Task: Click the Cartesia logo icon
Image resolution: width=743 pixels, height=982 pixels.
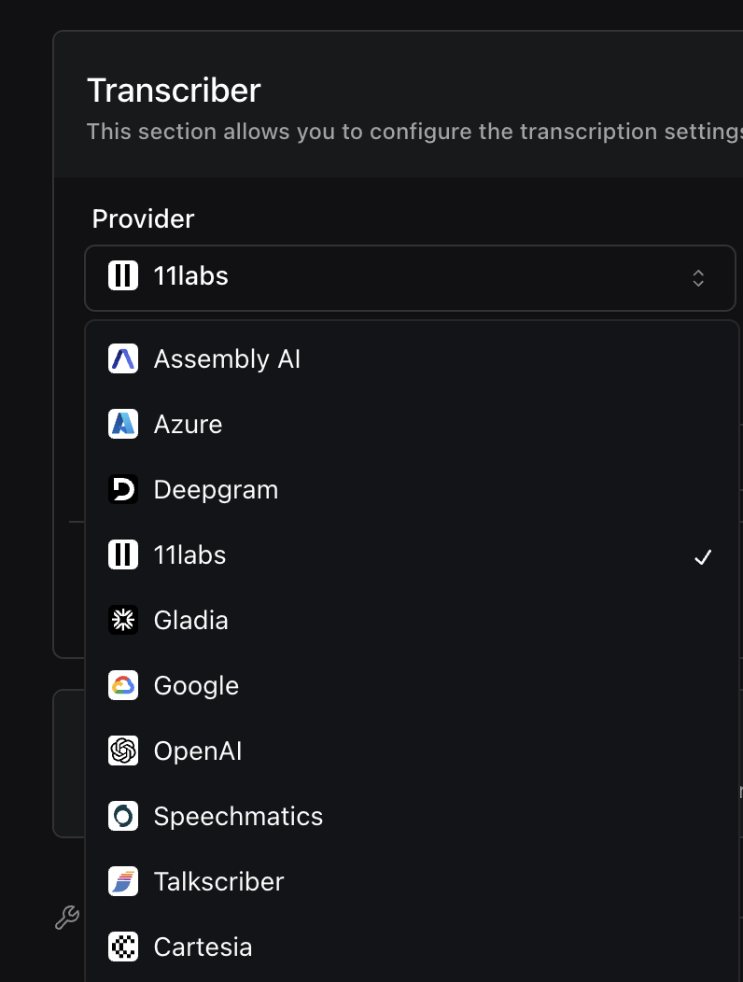Action: pyautogui.click(x=123, y=947)
